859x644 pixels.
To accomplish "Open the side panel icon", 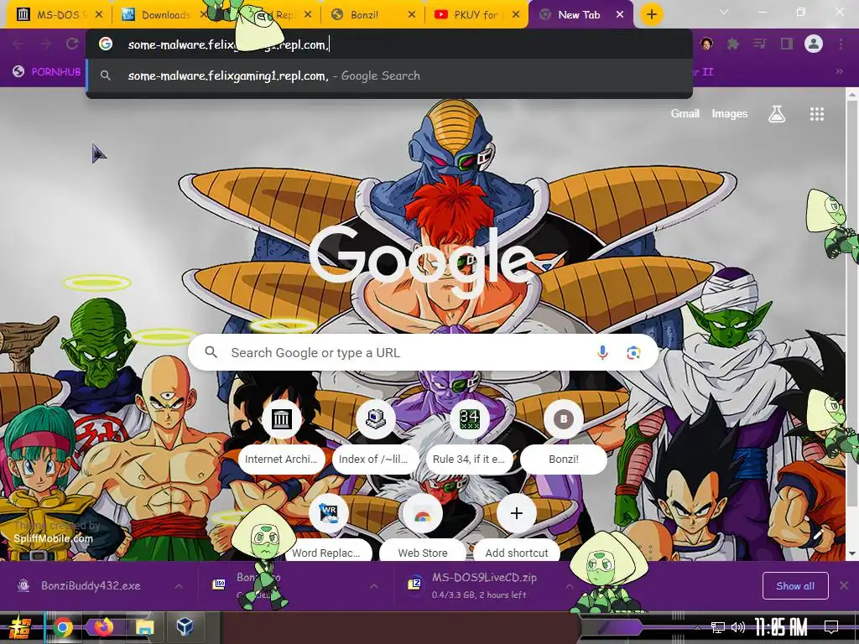I will click(787, 44).
